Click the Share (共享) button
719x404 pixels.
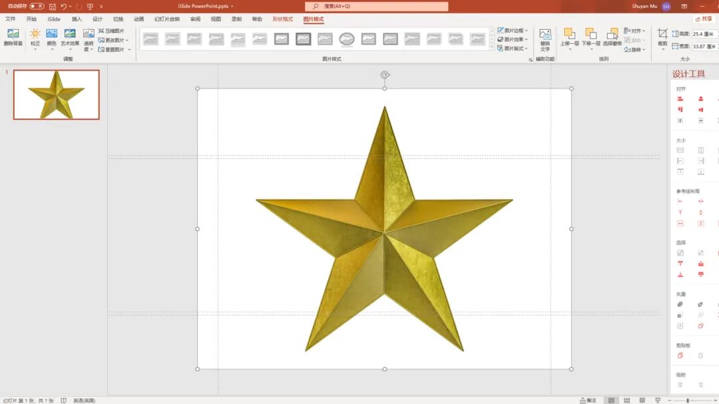click(x=704, y=19)
